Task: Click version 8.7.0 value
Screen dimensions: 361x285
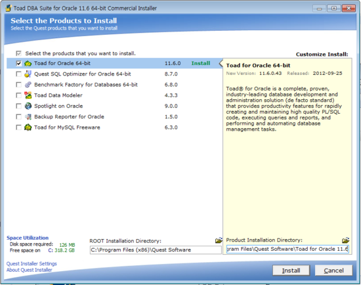Action: point(171,74)
